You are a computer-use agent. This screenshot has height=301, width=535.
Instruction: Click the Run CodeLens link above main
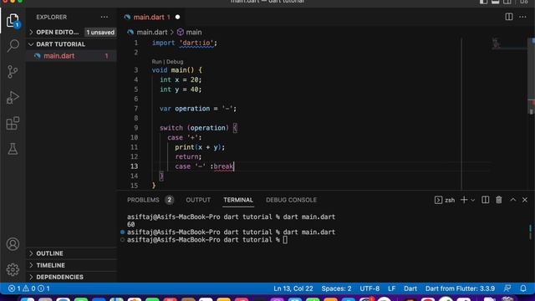[156, 62]
